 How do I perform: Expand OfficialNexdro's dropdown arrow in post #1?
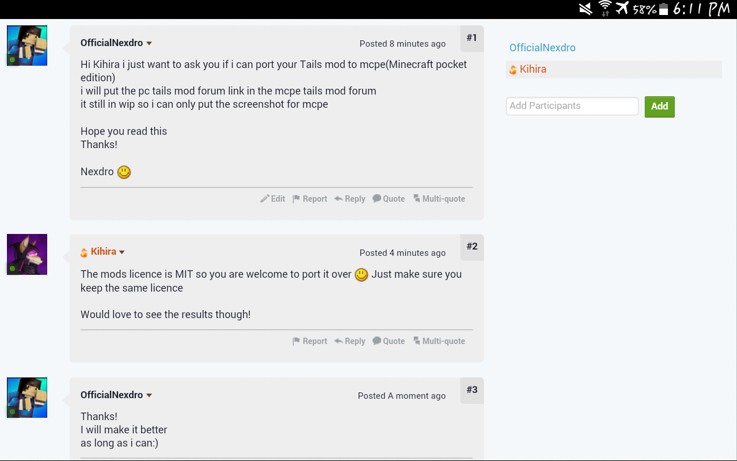click(x=149, y=43)
